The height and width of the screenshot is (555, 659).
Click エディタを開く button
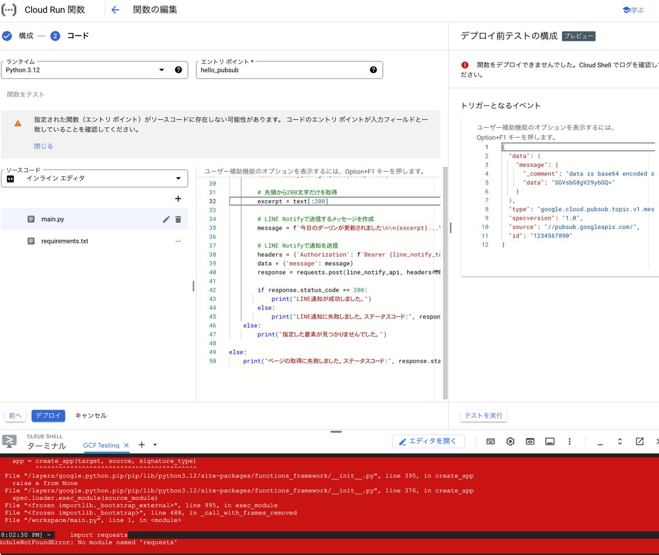coord(428,441)
